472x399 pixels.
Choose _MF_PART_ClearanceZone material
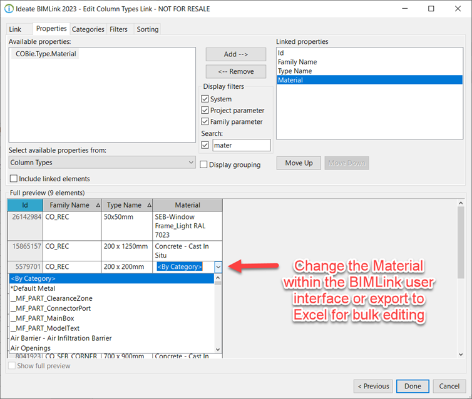111,298
